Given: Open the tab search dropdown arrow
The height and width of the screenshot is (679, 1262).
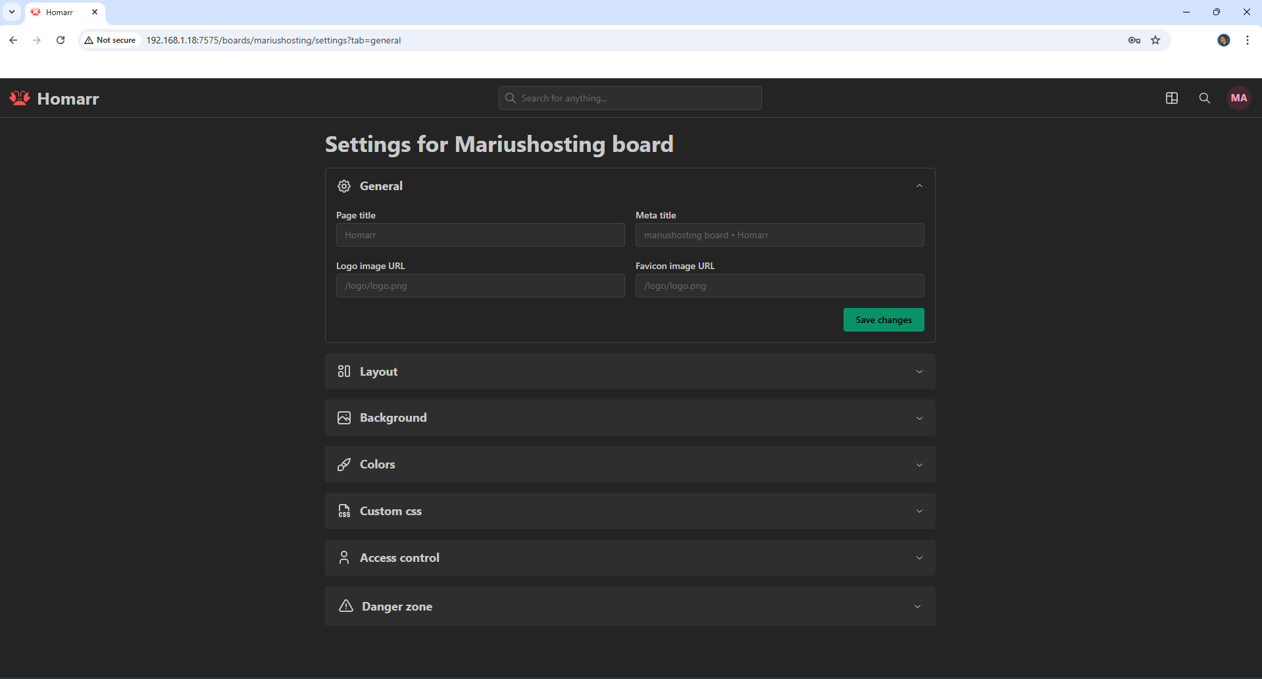Looking at the screenshot, I should click(x=12, y=12).
